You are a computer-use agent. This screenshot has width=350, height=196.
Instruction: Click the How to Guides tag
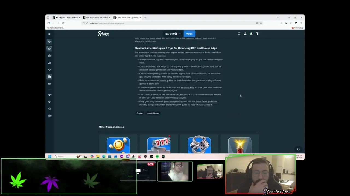[x=153, y=113]
